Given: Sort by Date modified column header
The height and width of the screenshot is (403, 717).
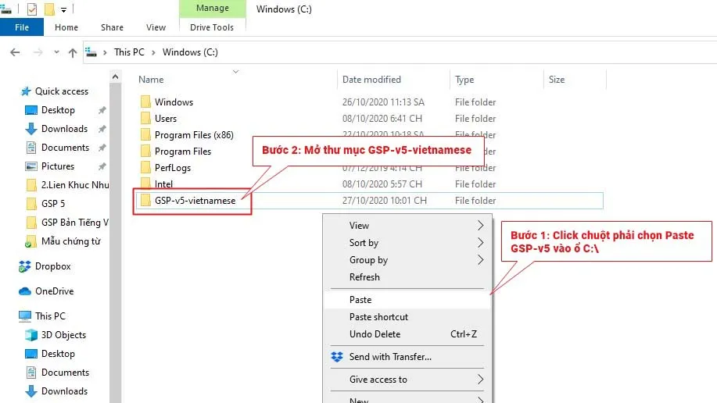Looking at the screenshot, I should [x=371, y=80].
